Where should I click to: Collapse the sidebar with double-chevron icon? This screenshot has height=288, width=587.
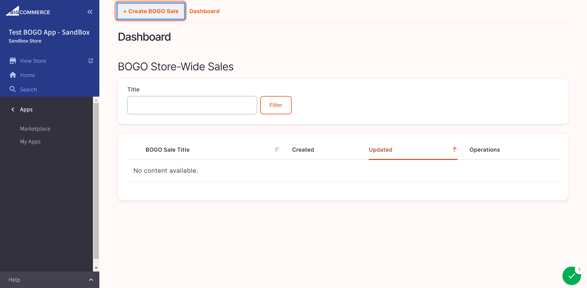(x=90, y=12)
